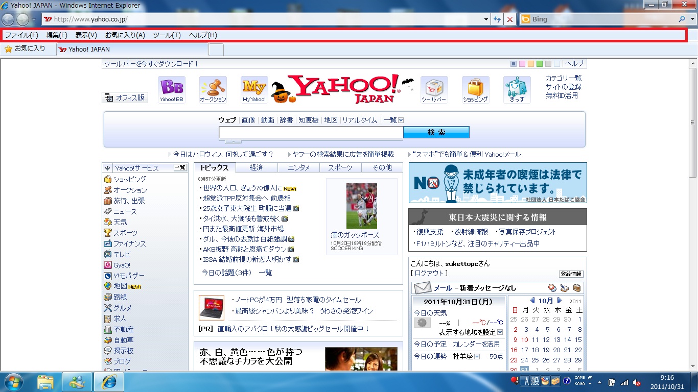
Task: Show hidden tray icons arrow
Action: coord(600,382)
